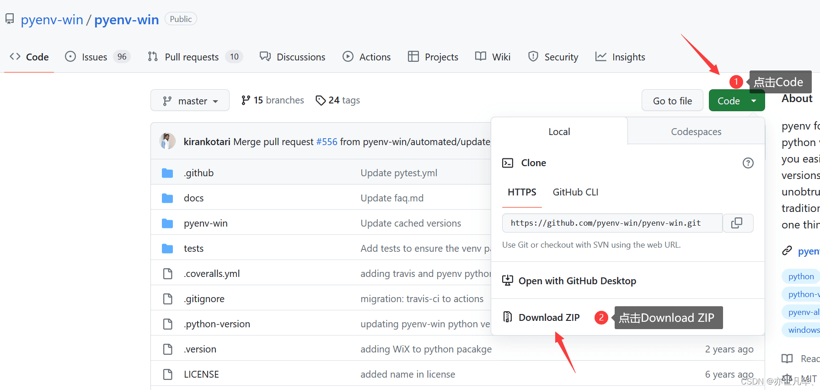Click the Public visibility badge

[x=181, y=19]
